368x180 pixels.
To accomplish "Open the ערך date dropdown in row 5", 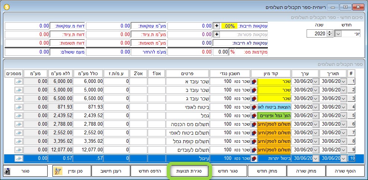I will [x=316, y=116].
